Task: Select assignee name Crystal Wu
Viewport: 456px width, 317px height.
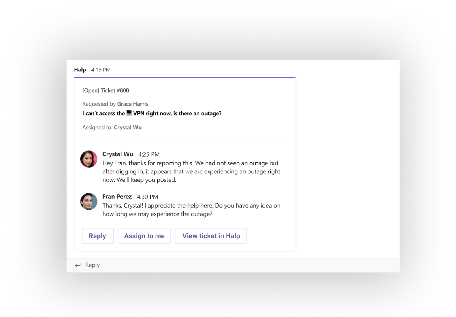Action: [128, 127]
